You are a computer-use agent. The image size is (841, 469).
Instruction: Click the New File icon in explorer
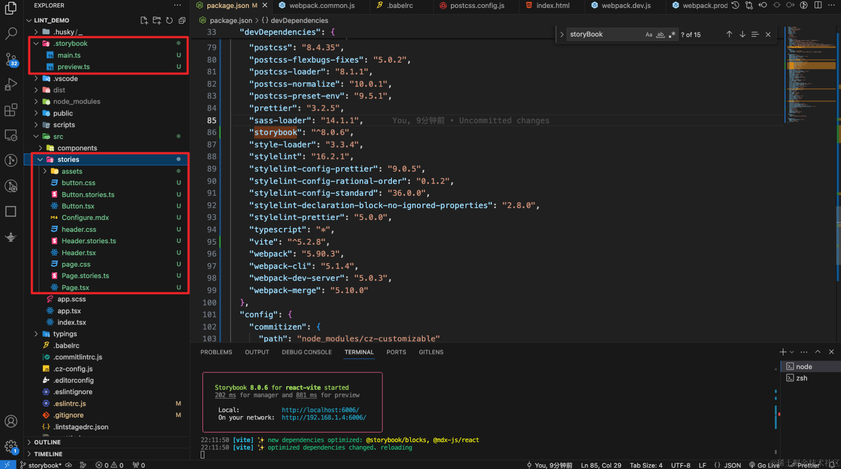[144, 20]
